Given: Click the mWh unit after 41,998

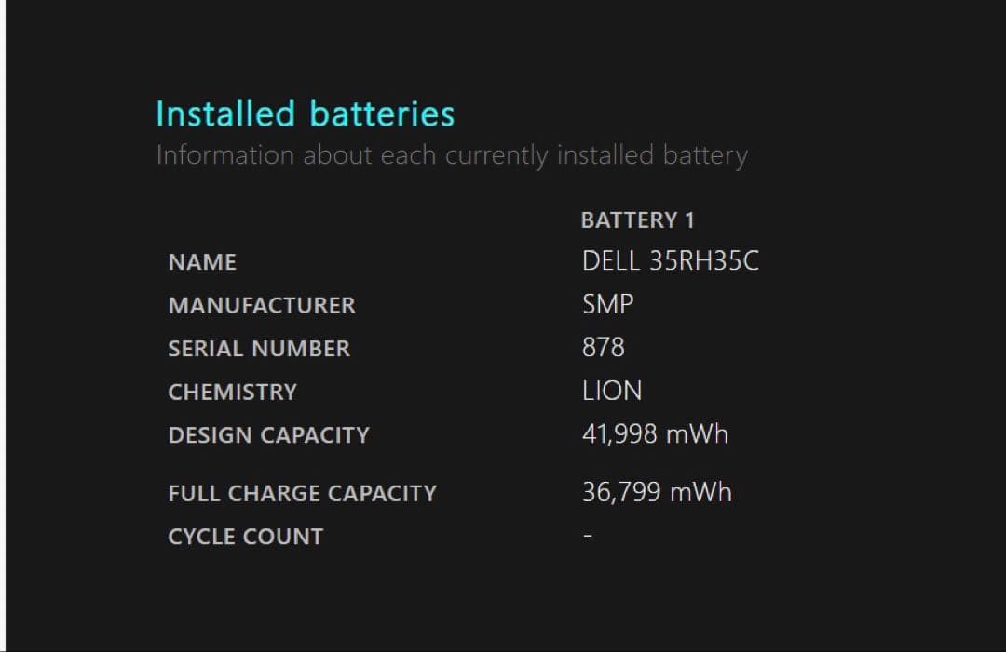Looking at the screenshot, I should pos(697,434).
